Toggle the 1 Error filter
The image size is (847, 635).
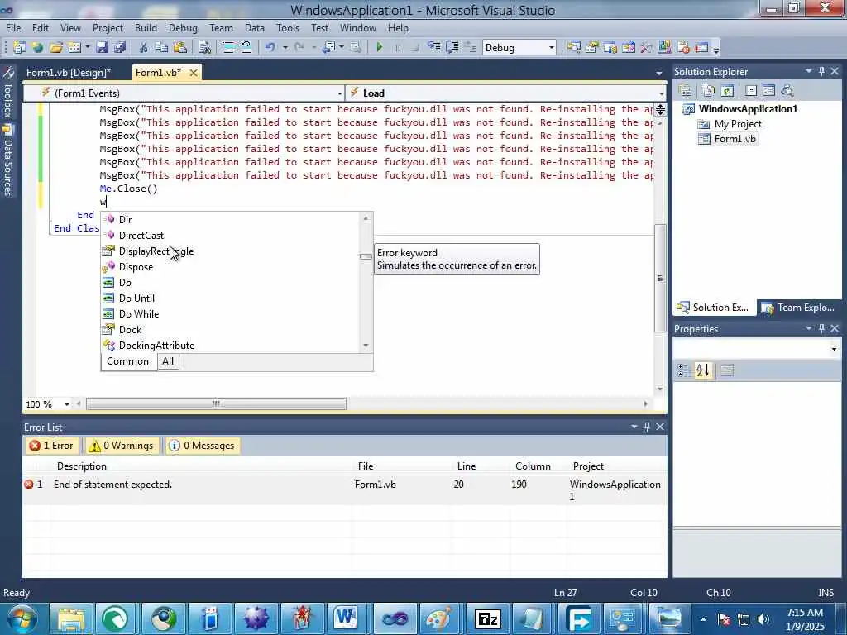tap(52, 446)
